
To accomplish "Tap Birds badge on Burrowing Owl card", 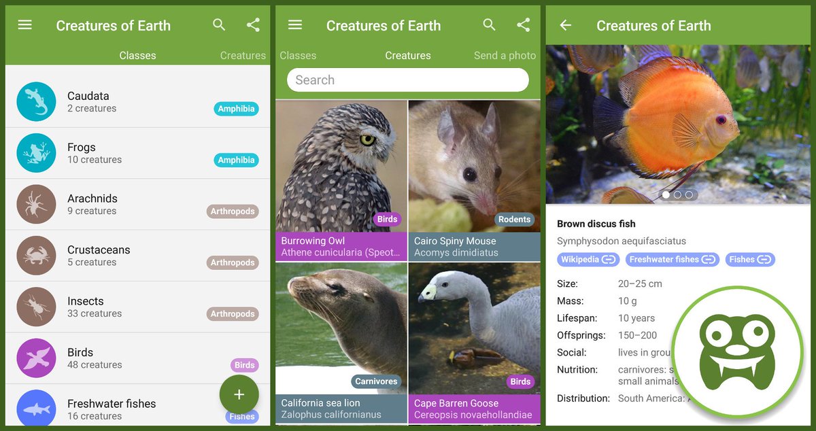I will coord(387,219).
